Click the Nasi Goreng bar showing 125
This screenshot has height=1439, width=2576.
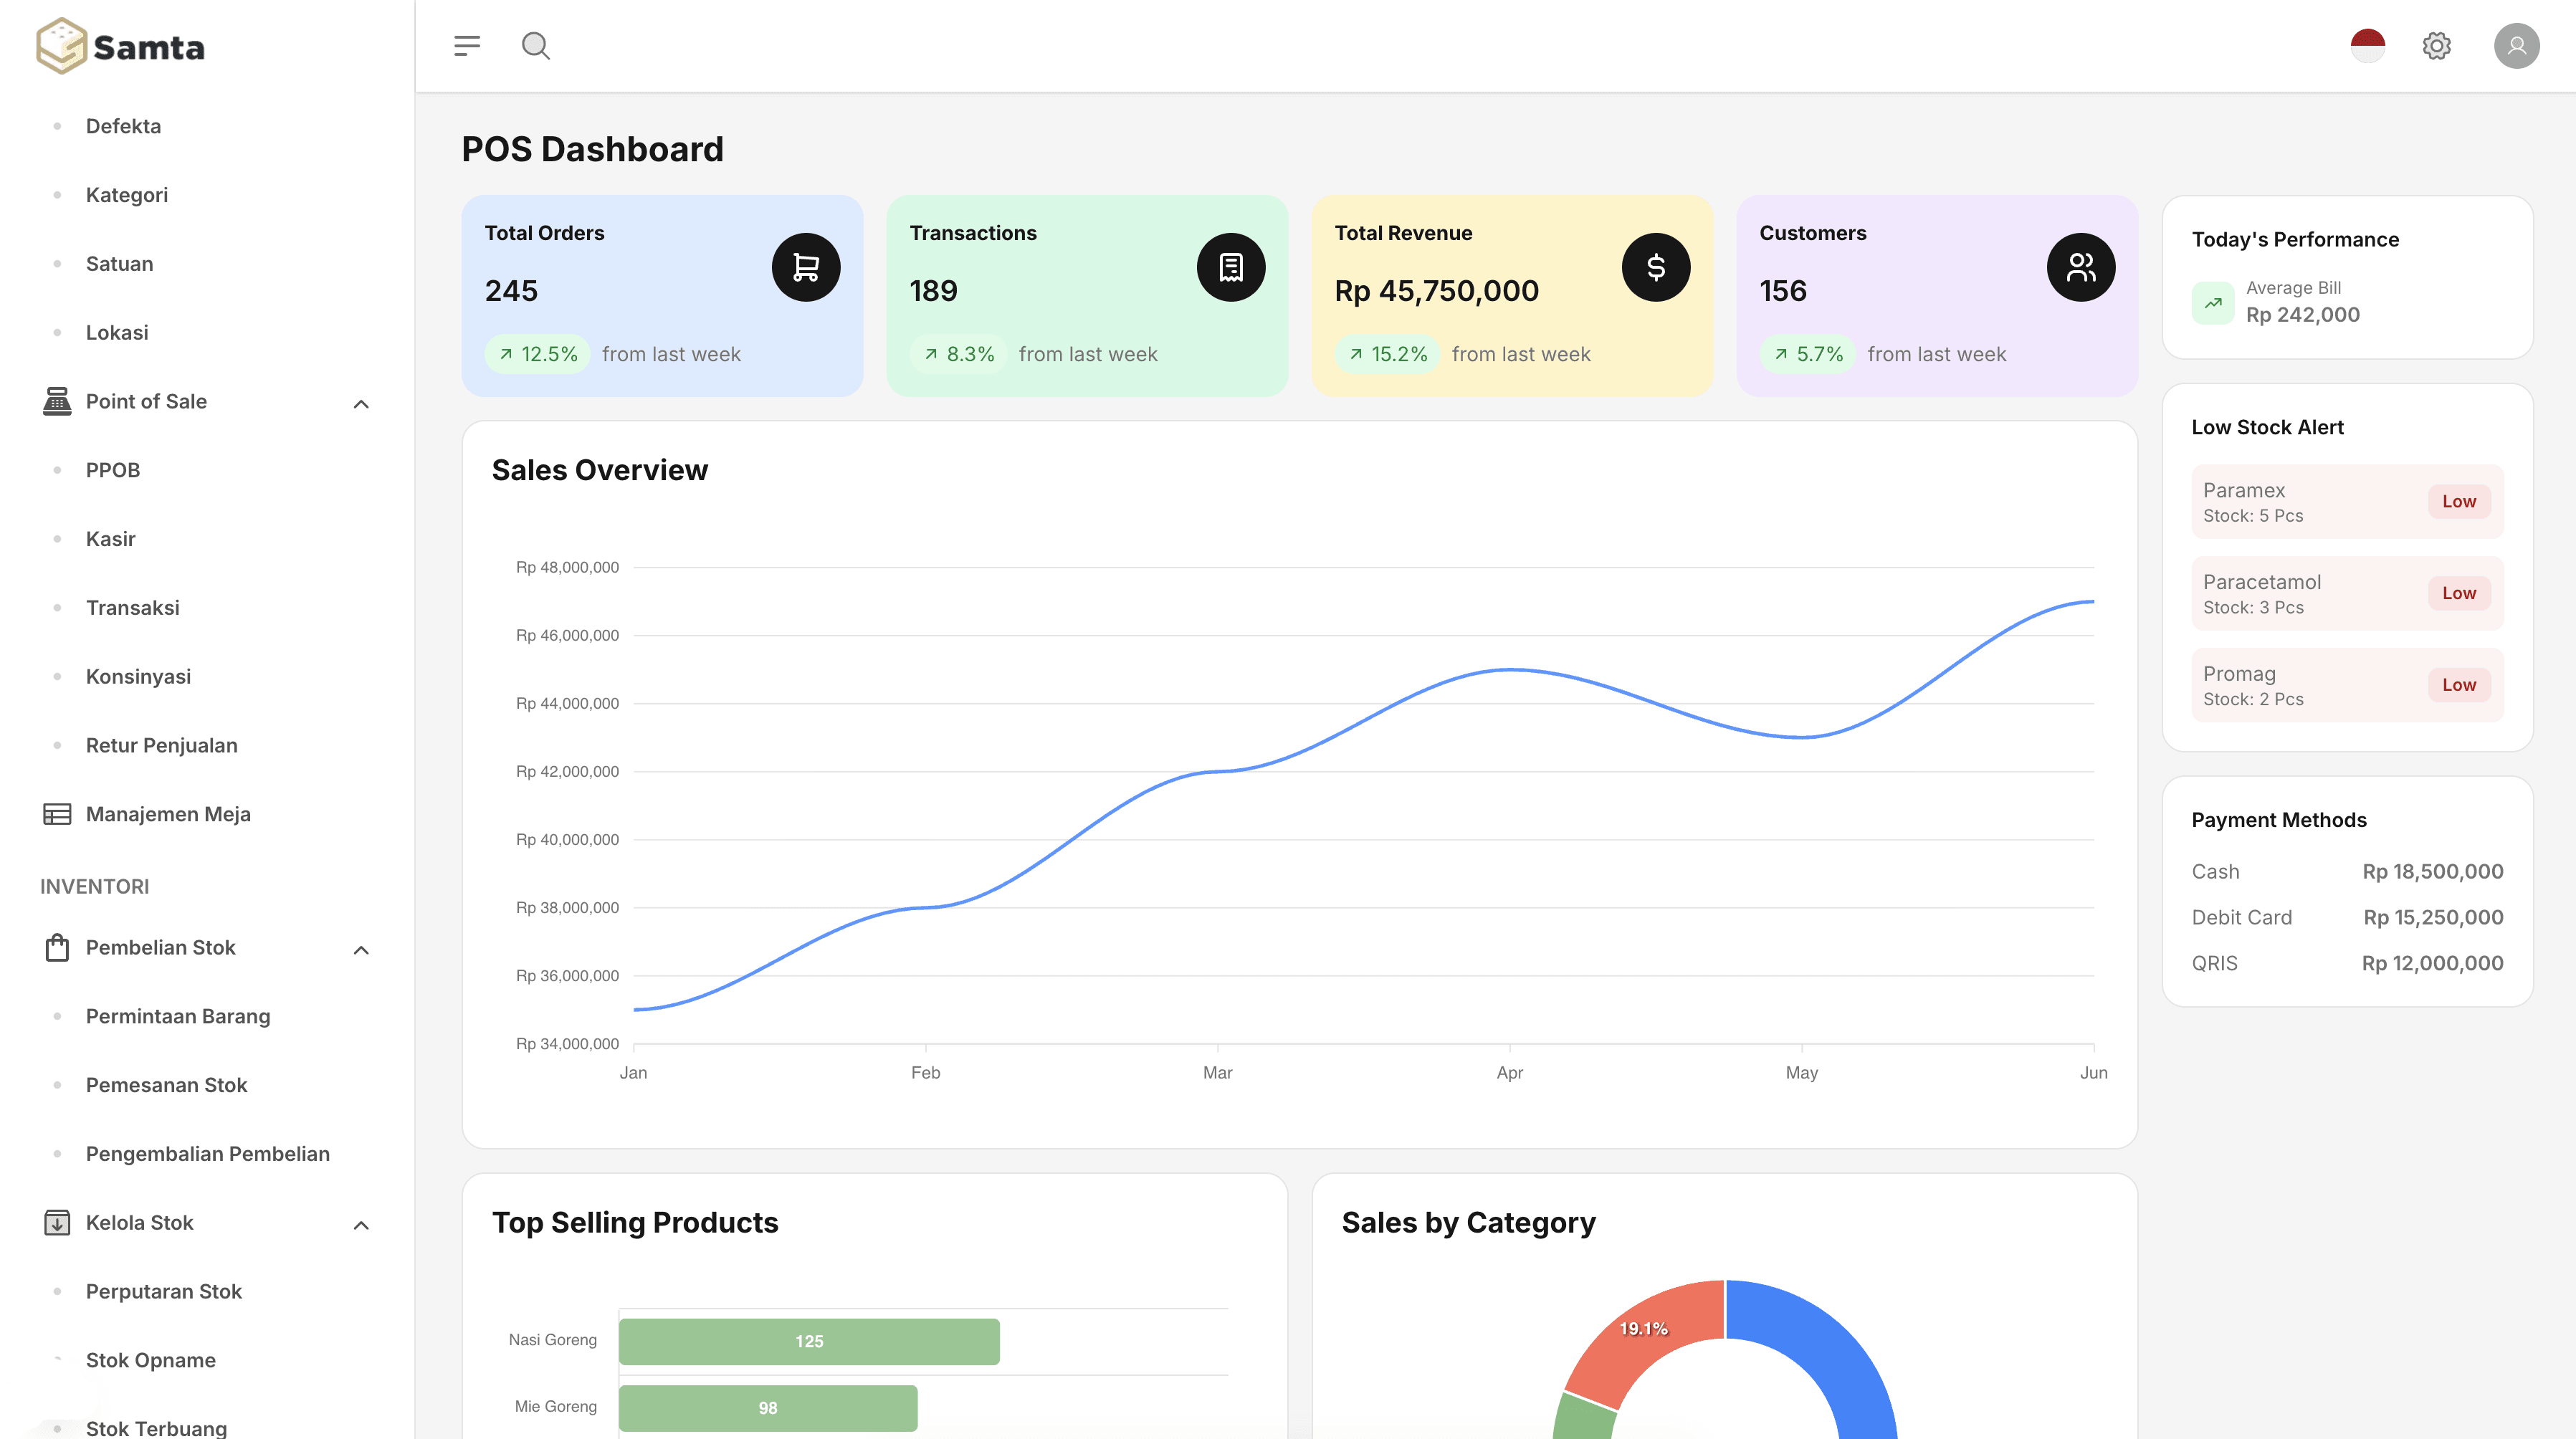pyautogui.click(x=809, y=1341)
